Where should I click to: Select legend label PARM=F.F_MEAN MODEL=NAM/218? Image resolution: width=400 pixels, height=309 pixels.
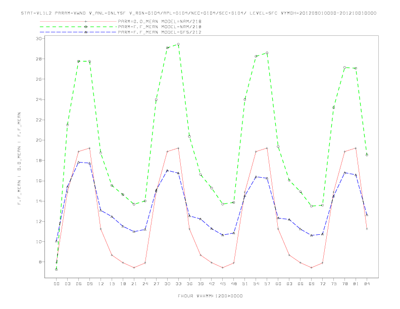(x=160, y=27)
